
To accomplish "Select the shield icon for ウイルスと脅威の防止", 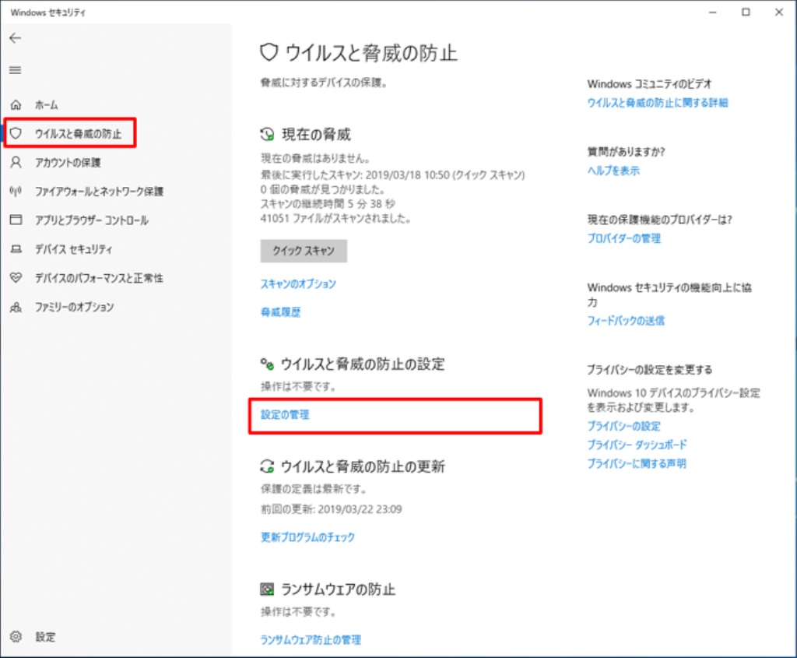I will 16,133.
